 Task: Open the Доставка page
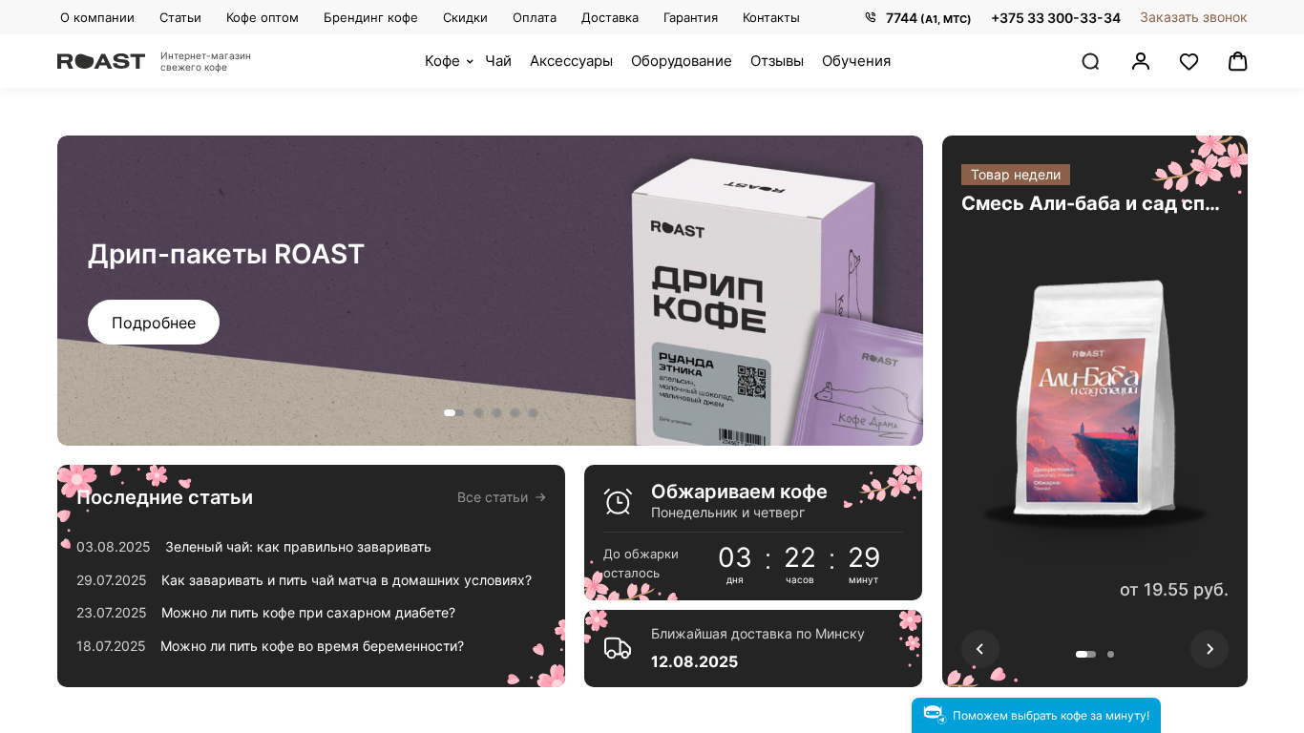click(x=610, y=17)
